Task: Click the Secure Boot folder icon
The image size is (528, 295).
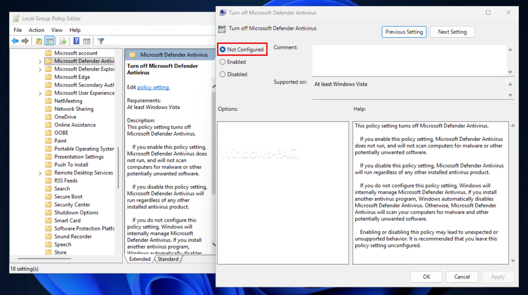Action: pyautogui.click(x=48, y=196)
